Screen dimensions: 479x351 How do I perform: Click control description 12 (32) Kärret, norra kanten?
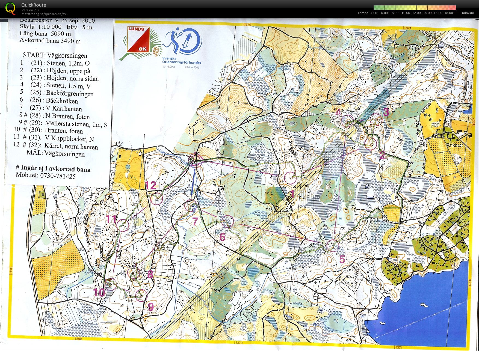click(x=55, y=146)
